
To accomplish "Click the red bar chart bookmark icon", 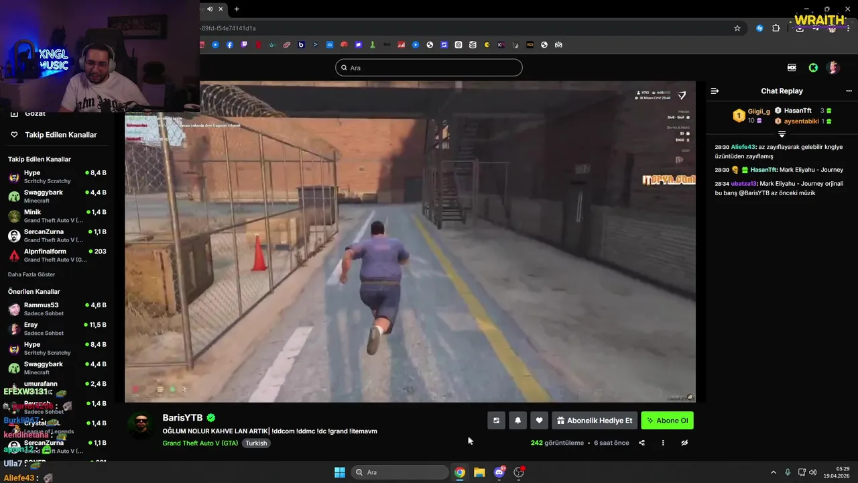I will 402,45.
